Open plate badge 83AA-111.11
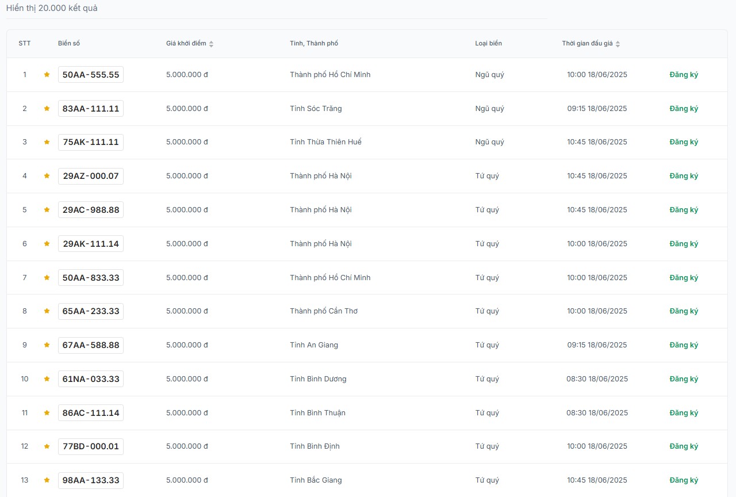 point(91,109)
